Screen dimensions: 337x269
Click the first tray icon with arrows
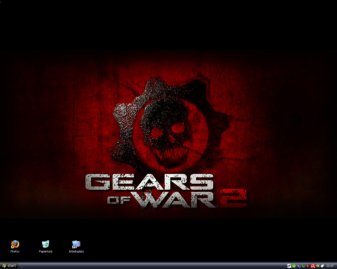coord(289,266)
